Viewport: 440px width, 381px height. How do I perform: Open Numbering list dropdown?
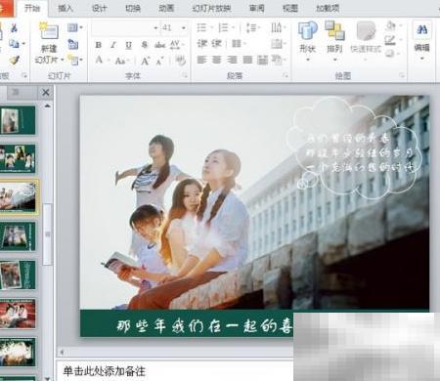click(226, 28)
